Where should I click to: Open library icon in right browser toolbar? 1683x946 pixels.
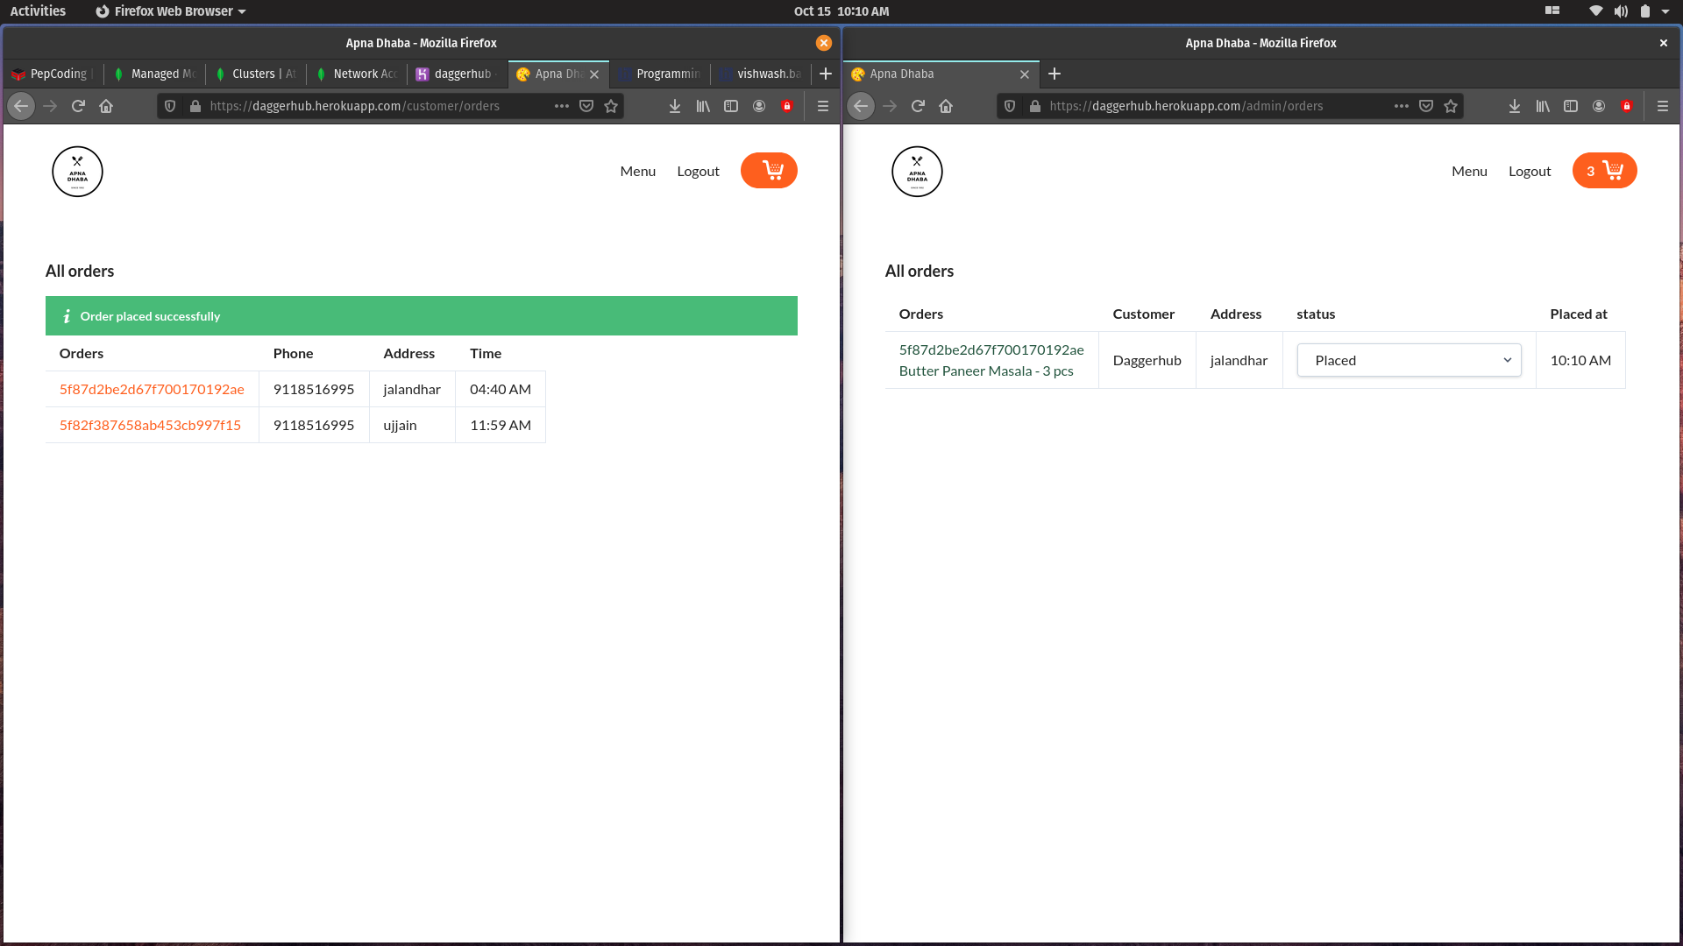tap(1543, 106)
